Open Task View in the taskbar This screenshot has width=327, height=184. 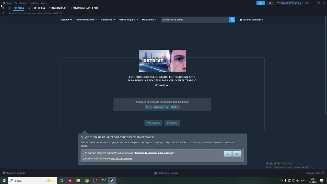61,181
